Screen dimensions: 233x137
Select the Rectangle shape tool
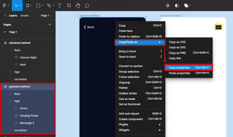point(38,5)
